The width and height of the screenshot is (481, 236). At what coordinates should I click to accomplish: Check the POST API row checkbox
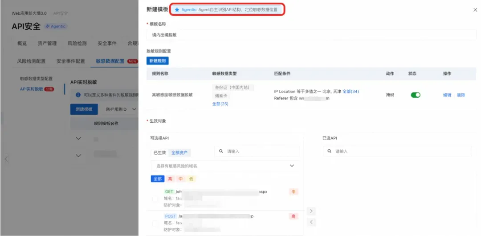(x=155, y=224)
